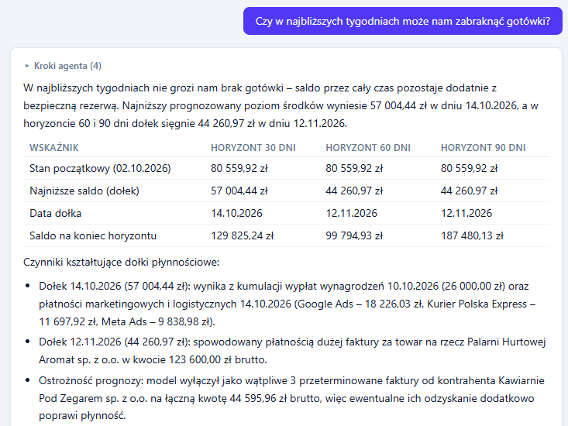Select the Dołek 14.10.2026 bullet paragraph

pos(287,304)
